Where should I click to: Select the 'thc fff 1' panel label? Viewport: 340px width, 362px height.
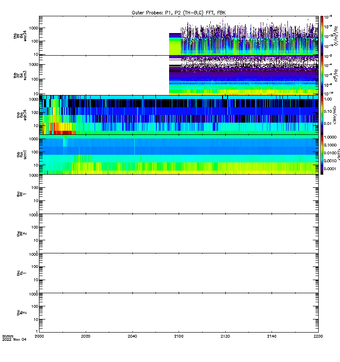[x=22, y=194]
